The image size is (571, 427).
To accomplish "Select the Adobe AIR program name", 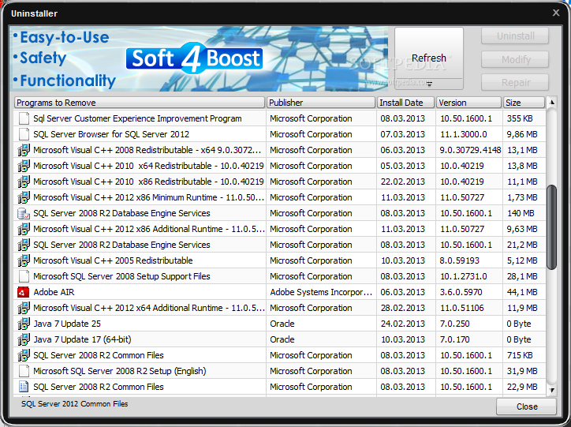I will [x=54, y=292].
